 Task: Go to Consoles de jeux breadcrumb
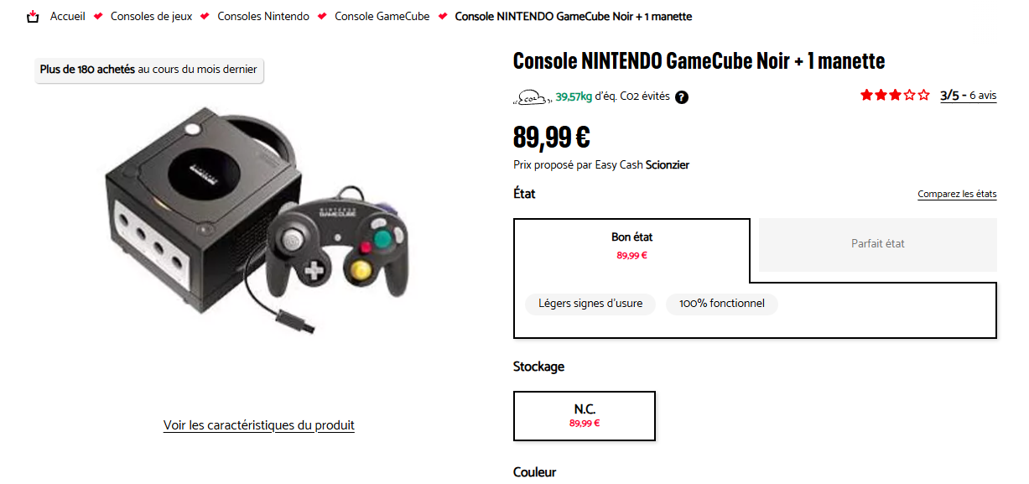[x=151, y=17]
